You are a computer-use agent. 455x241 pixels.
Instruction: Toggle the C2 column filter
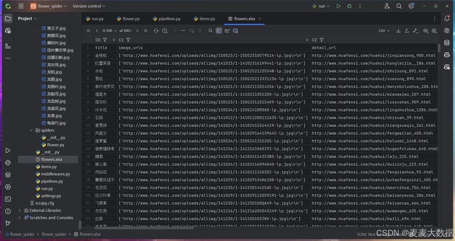(321, 40)
